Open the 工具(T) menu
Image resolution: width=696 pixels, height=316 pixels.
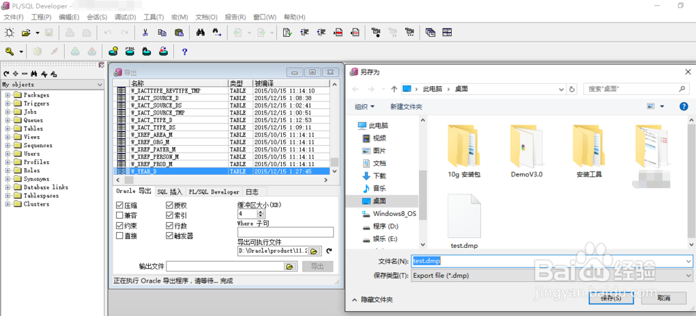tap(154, 17)
